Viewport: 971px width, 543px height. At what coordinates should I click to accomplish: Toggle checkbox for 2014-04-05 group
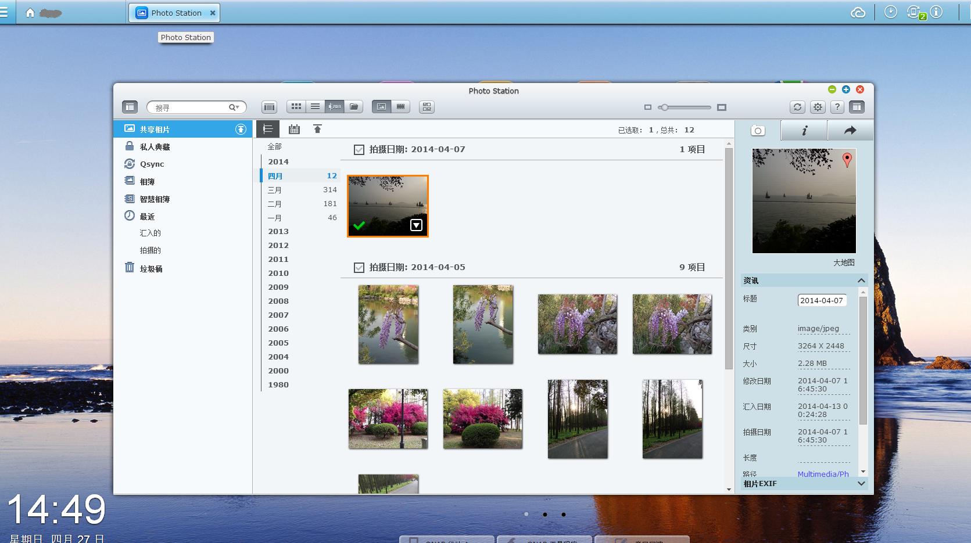pos(359,268)
